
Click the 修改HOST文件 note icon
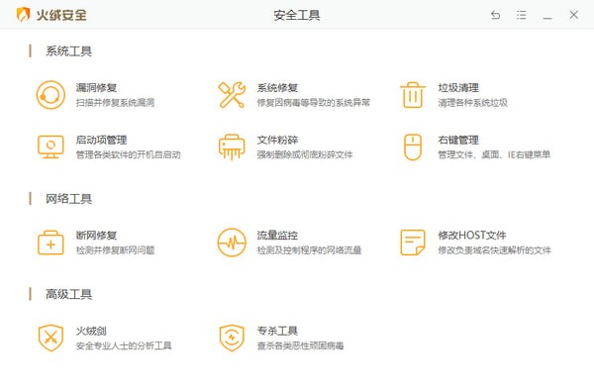point(413,243)
